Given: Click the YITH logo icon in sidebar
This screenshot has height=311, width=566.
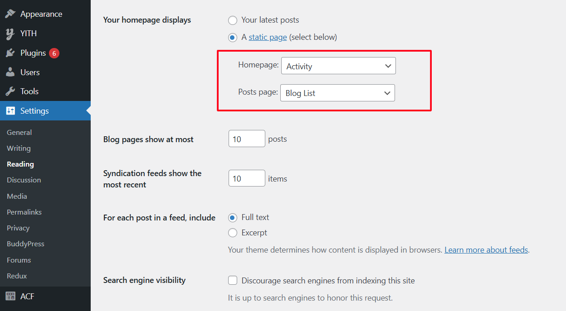Looking at the screenshot, I should (x=10, y=33).
